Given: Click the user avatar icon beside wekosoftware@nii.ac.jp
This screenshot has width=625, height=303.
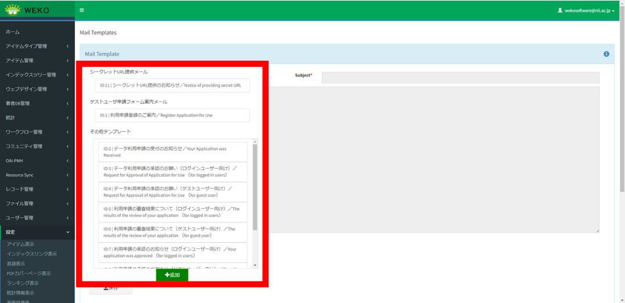Looking at the screenshot, I should (560, 10).
